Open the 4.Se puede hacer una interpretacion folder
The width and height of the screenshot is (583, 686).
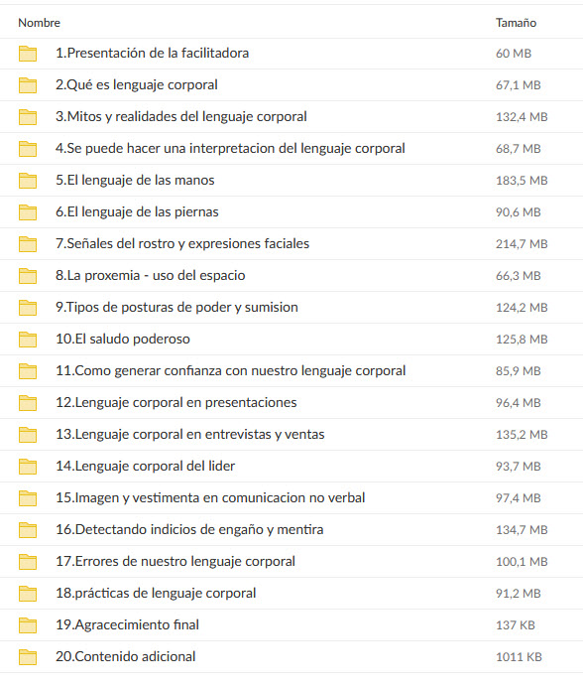(230, 148)
